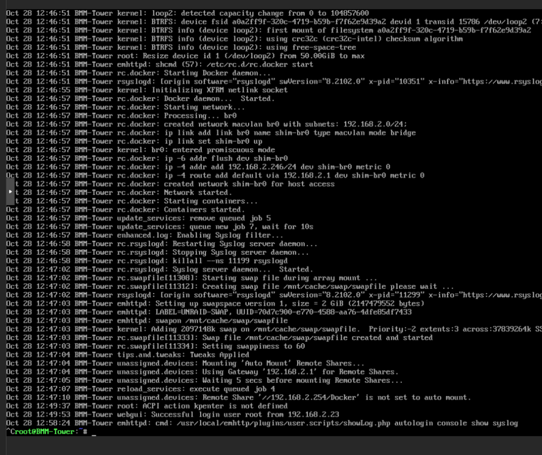Select the 'BTRFS: device fsid' log line
This screenshot has width=542, height=455.
274,22
